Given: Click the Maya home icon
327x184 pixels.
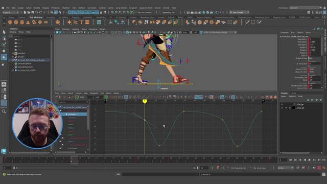Looking at the screenshot, I should pos(3,8).
